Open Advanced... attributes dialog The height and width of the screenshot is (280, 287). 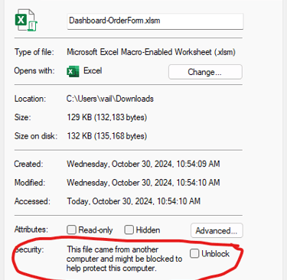tap(217, 230)
